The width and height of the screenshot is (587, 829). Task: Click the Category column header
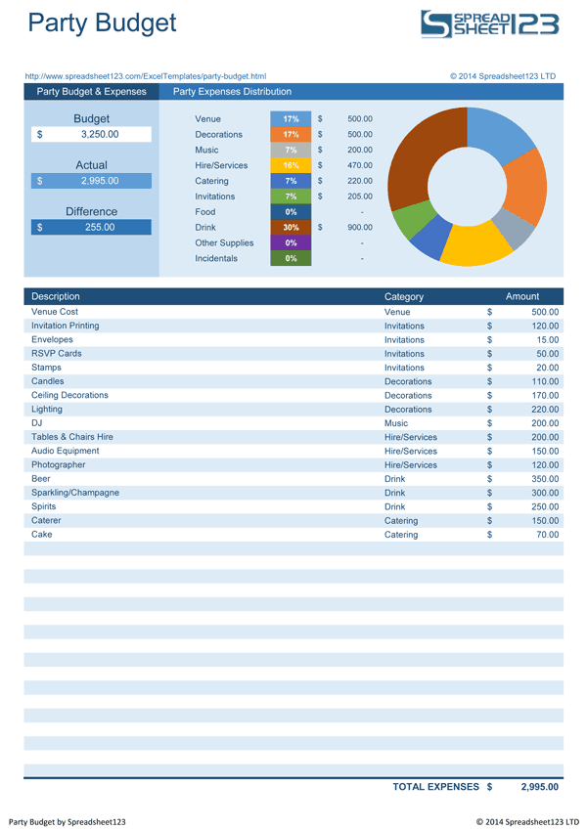click(404, 296)
